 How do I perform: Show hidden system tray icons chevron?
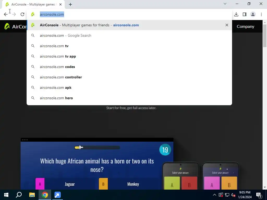click(215, 195)
